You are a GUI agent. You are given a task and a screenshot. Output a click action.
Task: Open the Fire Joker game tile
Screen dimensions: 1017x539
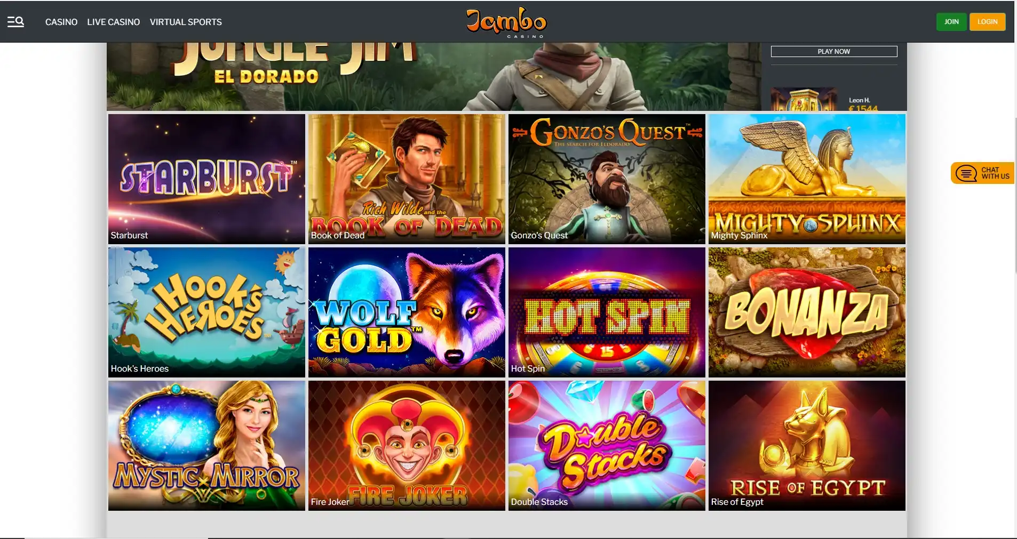tap(407, 445)
